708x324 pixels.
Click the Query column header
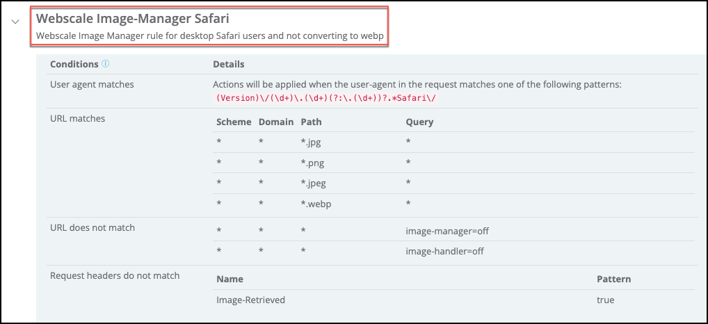(419, 122)
